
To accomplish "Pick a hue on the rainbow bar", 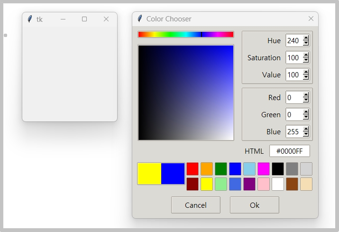I will [x=186, y=35].
